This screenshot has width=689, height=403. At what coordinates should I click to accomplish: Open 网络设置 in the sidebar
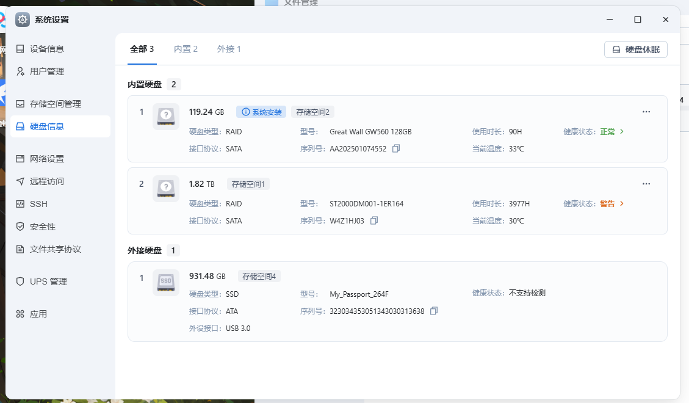click(x=47, y=159)
